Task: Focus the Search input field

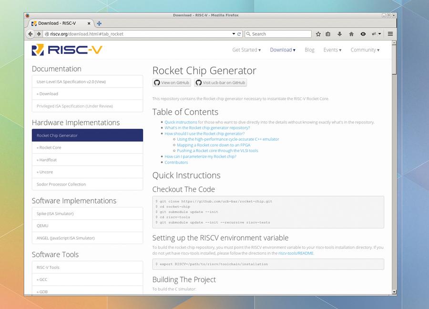Action: [278, 34]
